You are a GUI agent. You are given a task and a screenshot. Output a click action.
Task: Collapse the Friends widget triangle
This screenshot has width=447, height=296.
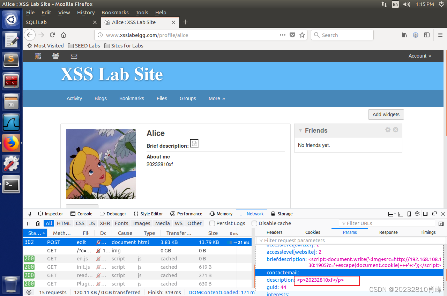point(300,131)
